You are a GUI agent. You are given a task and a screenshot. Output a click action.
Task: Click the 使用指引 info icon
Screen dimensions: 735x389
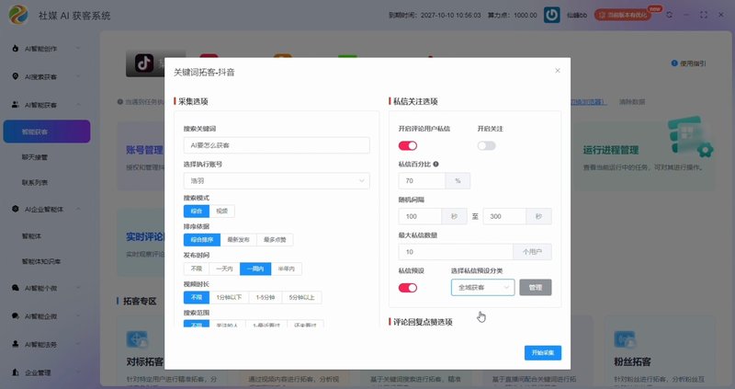coord(674,63)
